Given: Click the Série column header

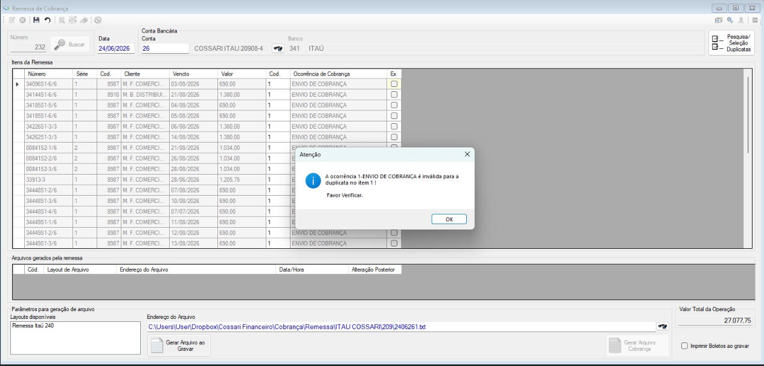Looking at the screenshot, I should click(x=85, y=74).
